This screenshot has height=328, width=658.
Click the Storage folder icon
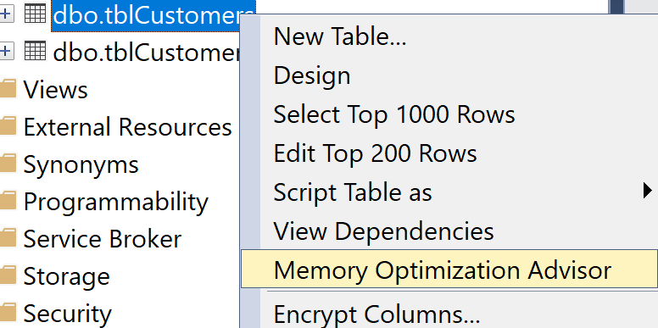[x=8, y=275]
